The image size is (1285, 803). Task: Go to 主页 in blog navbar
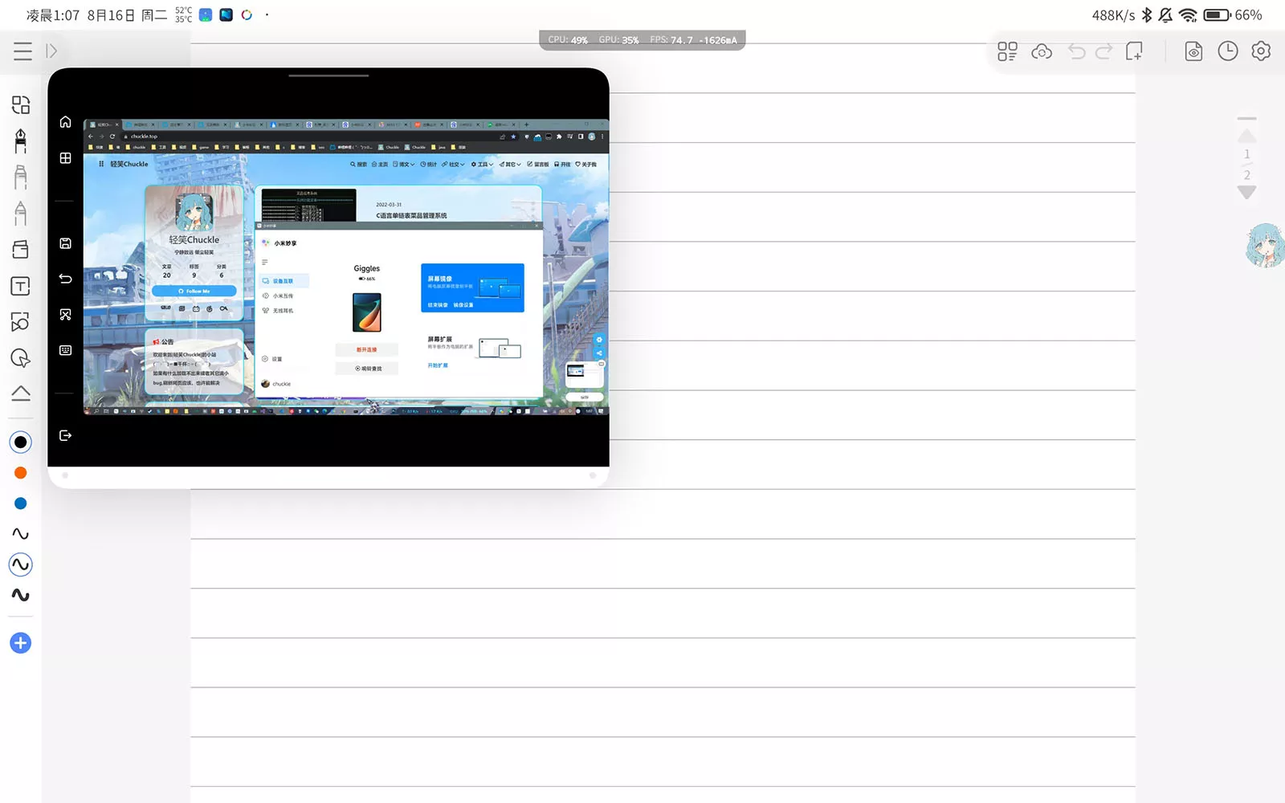[379, 164]
